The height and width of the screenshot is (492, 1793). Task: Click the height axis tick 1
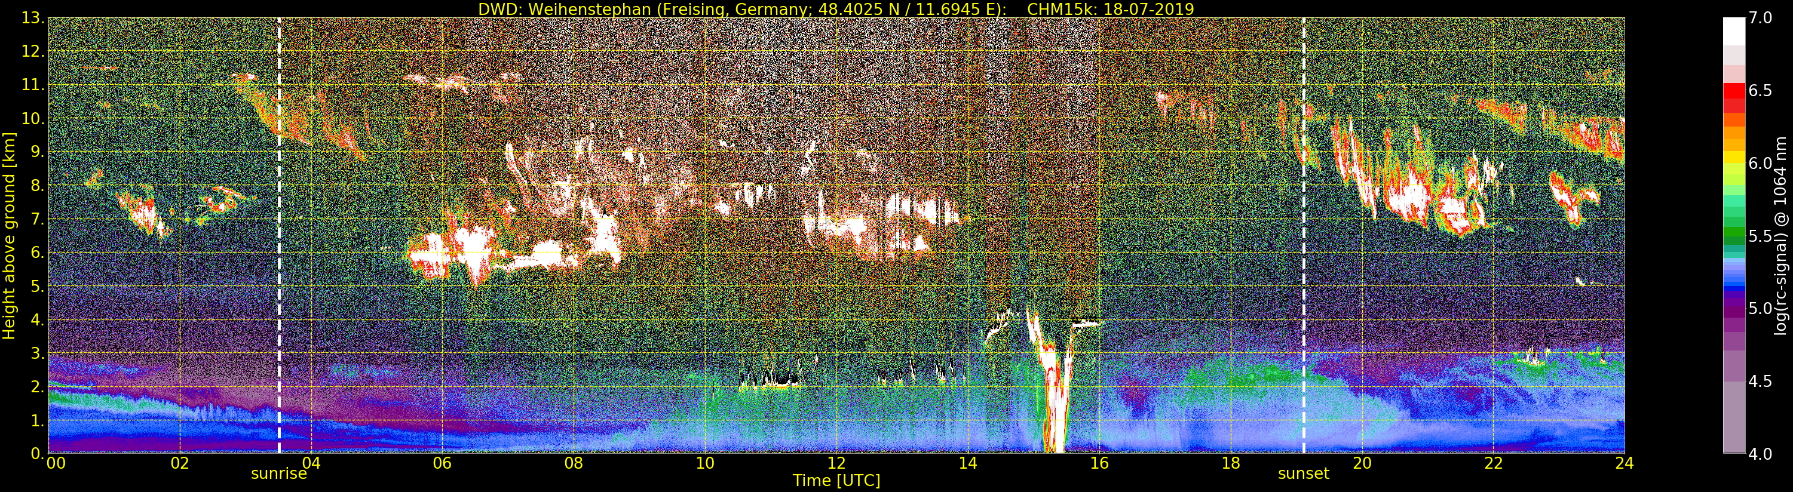coord(38,420)
